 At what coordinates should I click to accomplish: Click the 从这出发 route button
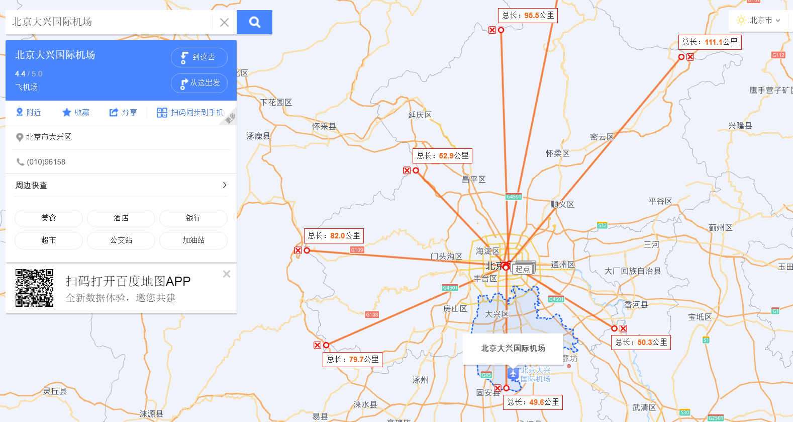pyautogui.click(x=199, y=83)
